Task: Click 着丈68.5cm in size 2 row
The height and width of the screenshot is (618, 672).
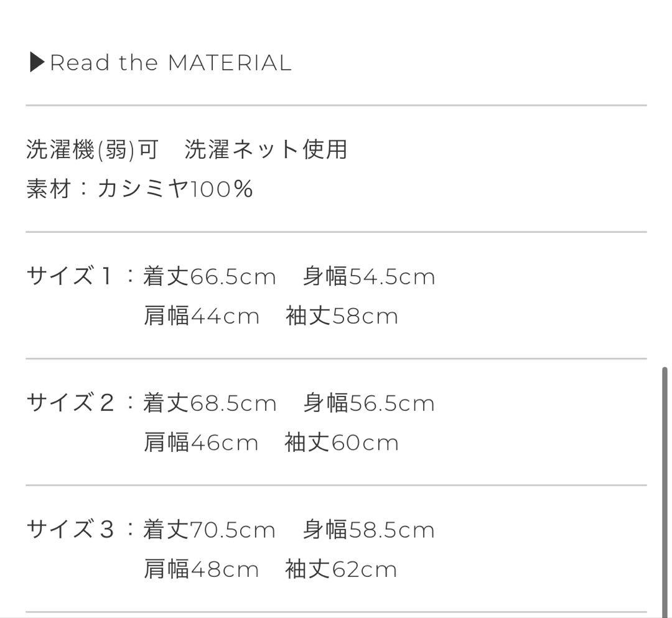Action: pos(210,403)
